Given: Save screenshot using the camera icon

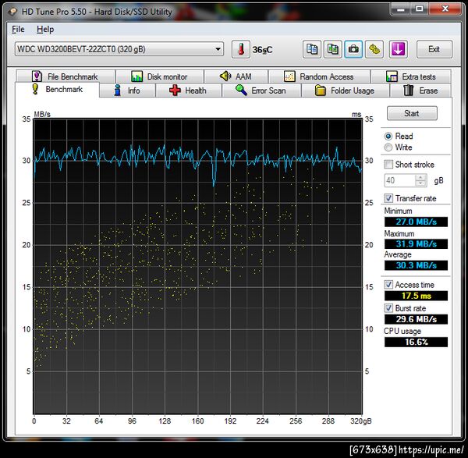Looking at the screenshot, I should (x=353, y=49).
